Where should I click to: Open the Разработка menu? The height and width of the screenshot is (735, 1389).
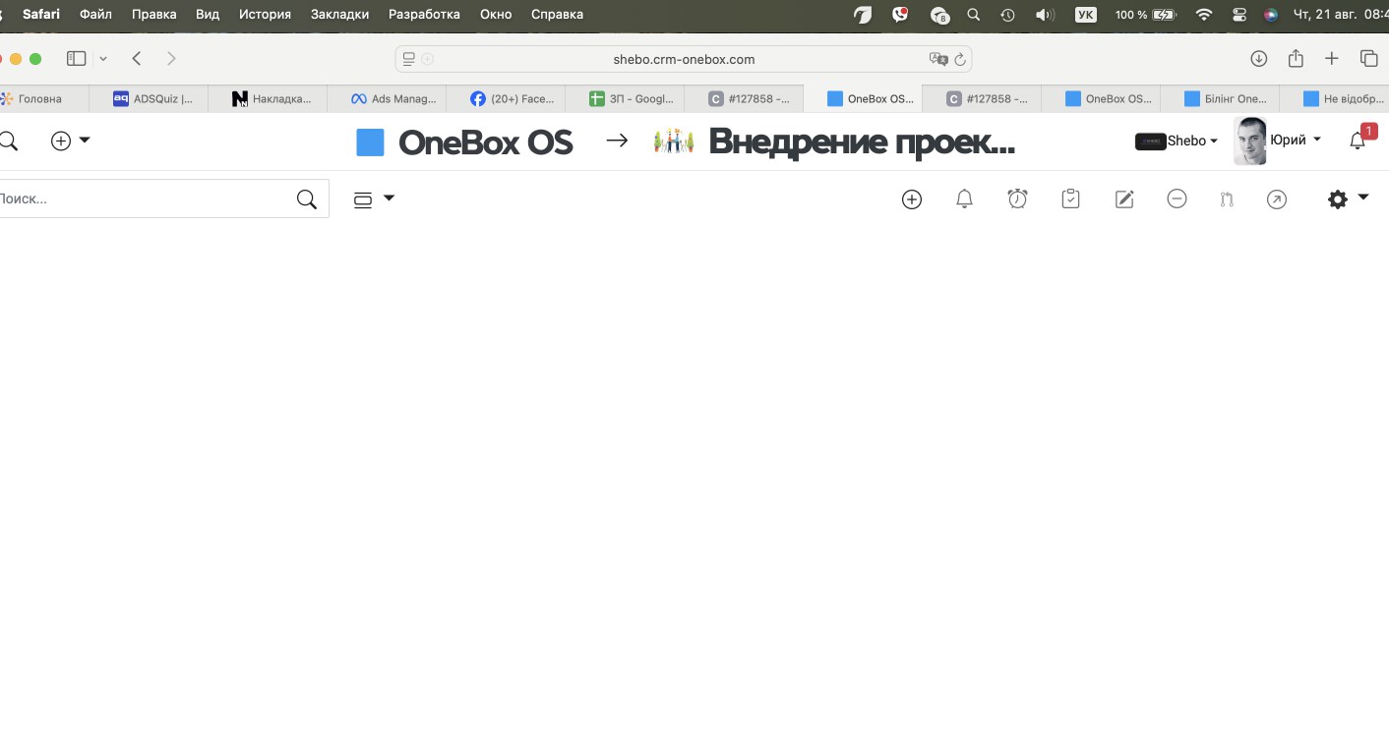pos(424,15)
